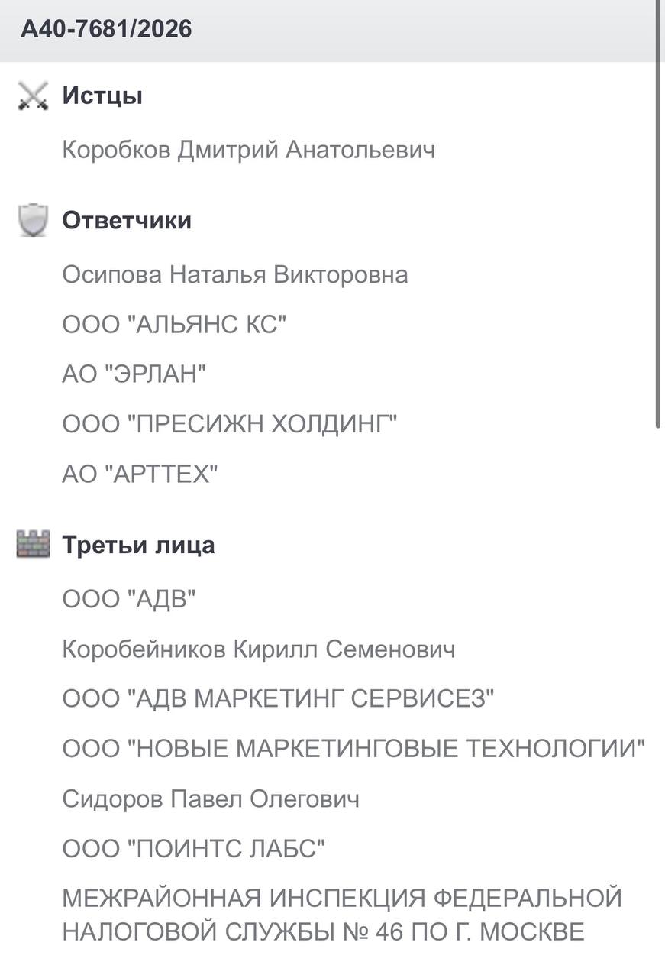Click the brick wall third parties icon
The width and height of the screenshot is (665, 978).
(x=33, y=545)
